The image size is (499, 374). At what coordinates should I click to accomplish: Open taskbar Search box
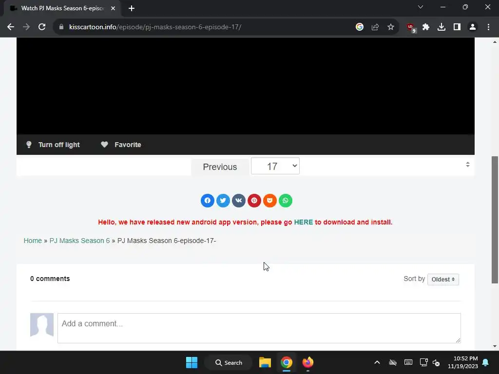click(229, 362)
